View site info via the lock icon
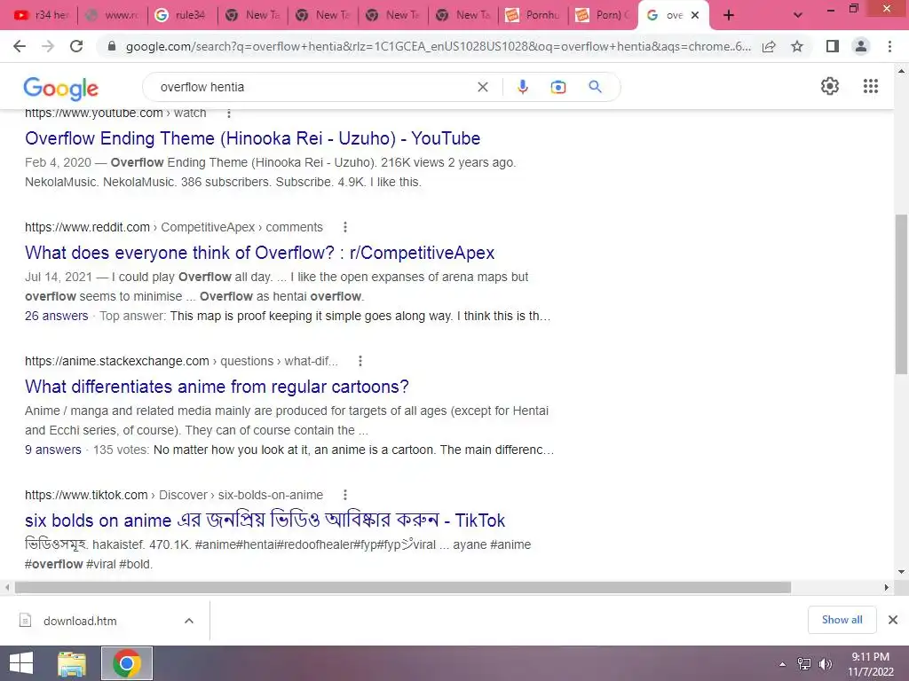The height and width of the screenshot is (681, 909). (x=112, y=46)
